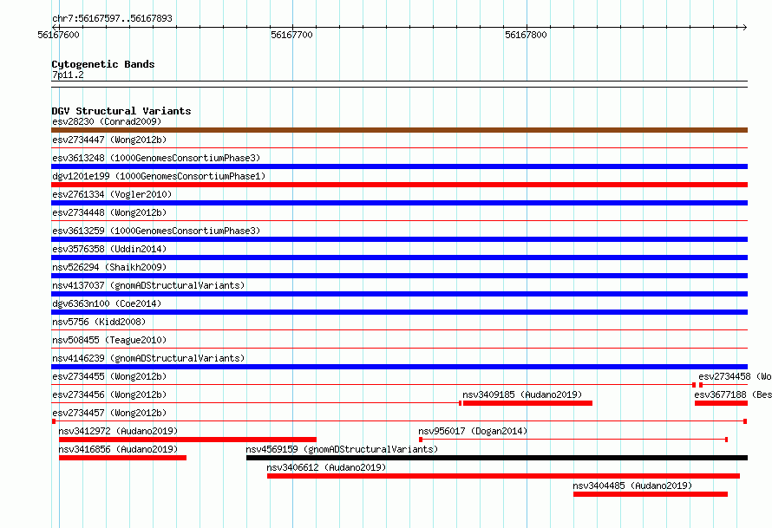Select the blue nsv4146239 variant bar

(399, 367)
